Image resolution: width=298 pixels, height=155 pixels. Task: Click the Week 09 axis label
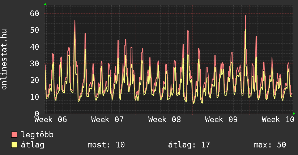[x=221, y=119]
